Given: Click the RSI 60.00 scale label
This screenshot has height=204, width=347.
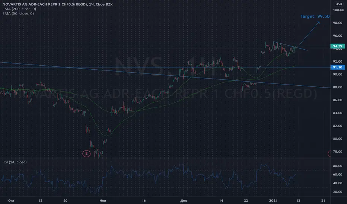Looking at the screenshot, I should point(338,174).
